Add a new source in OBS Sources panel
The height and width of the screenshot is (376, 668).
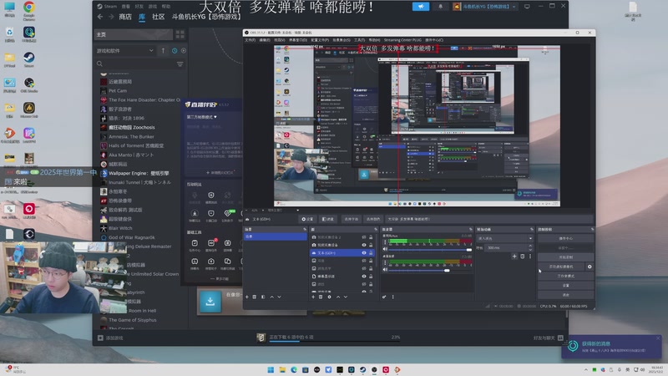pyautogui.click(x=313, y=297)
